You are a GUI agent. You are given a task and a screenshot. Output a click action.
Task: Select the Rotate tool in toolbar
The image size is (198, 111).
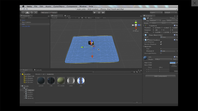point(32,13)
